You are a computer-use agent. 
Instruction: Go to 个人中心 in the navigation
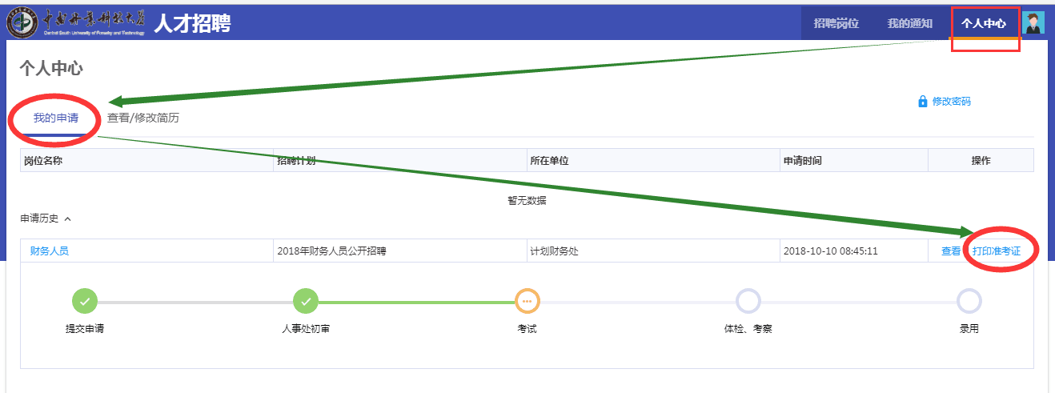tap(984, 23)
